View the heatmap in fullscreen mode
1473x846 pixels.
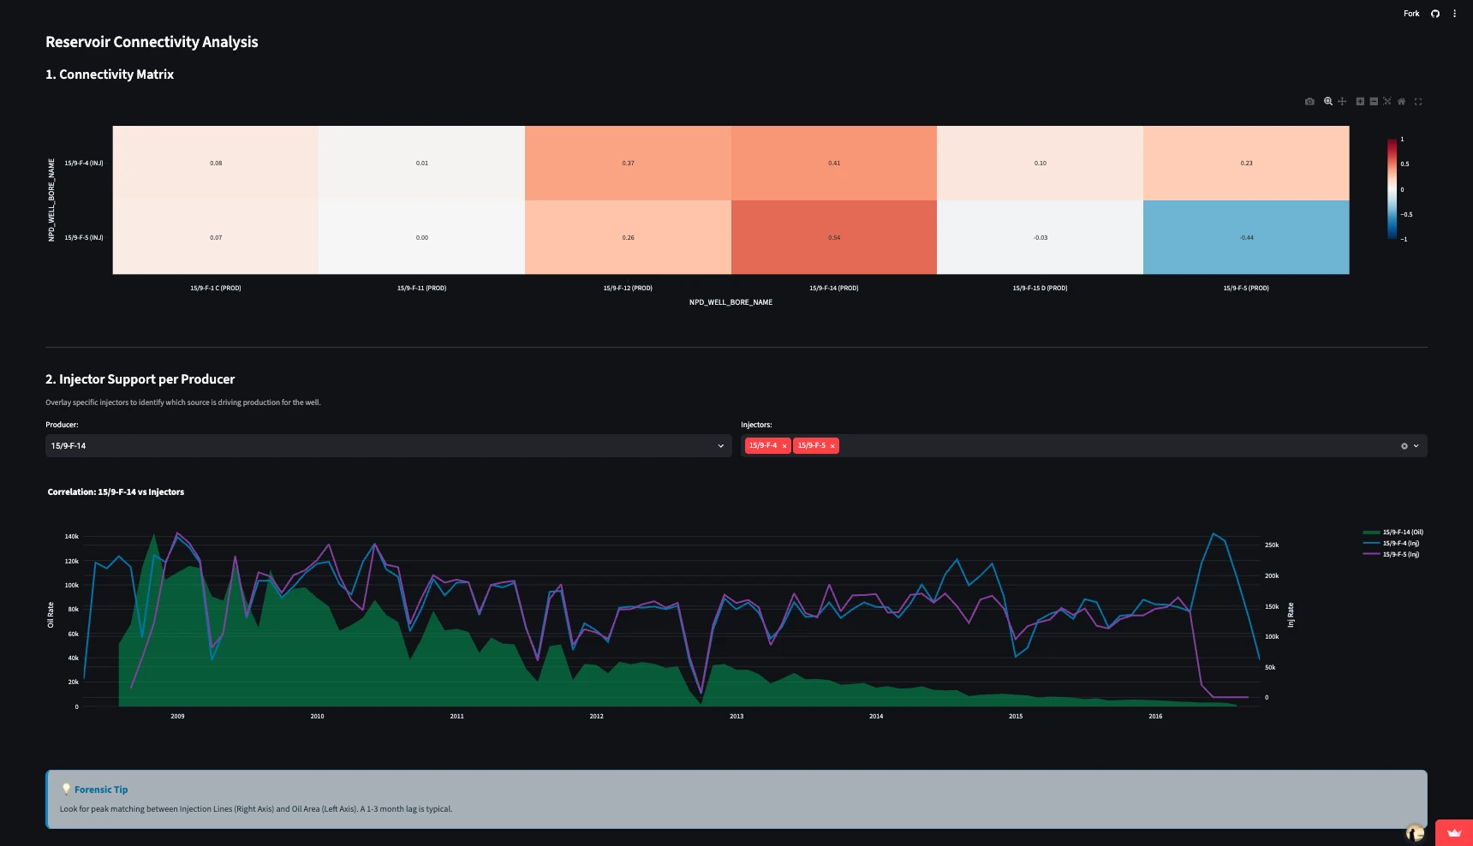(1418, 101)
